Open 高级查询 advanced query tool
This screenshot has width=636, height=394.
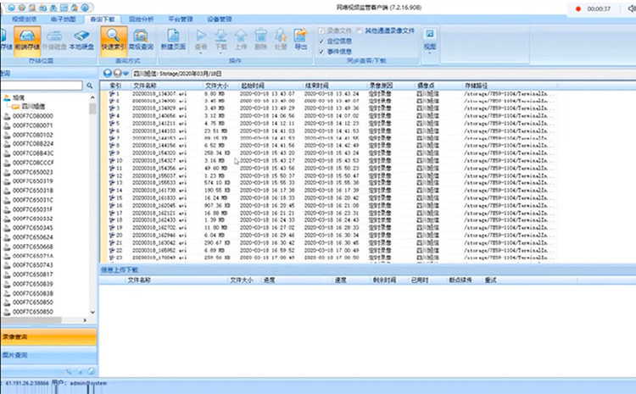point(140,41)
